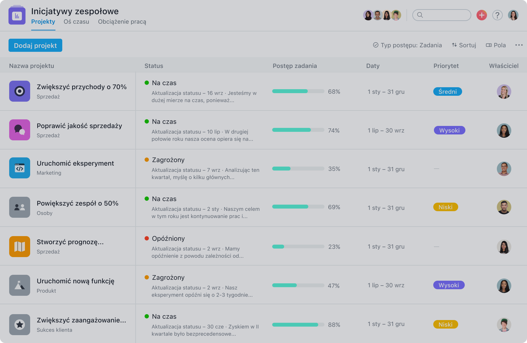Click the people icon next to Powiększyć zespół
This screenshot has height=343, width=527.
click(20, 207)
